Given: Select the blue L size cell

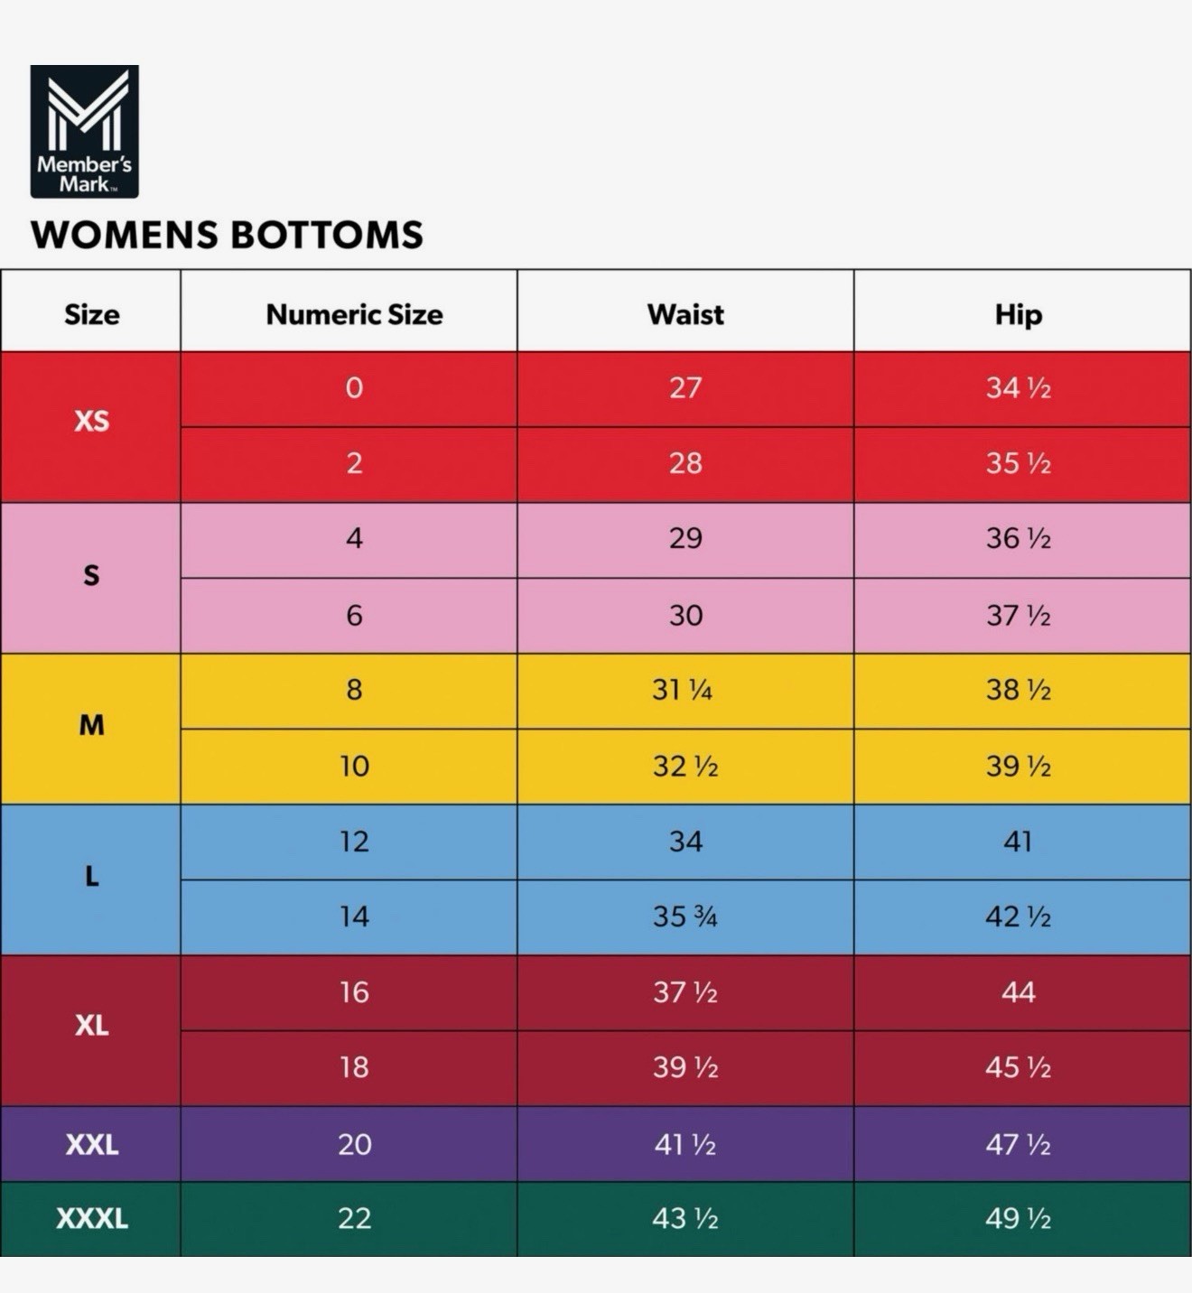Looking at the screenshot, I should pyautogui.click(x=91, y=876).
